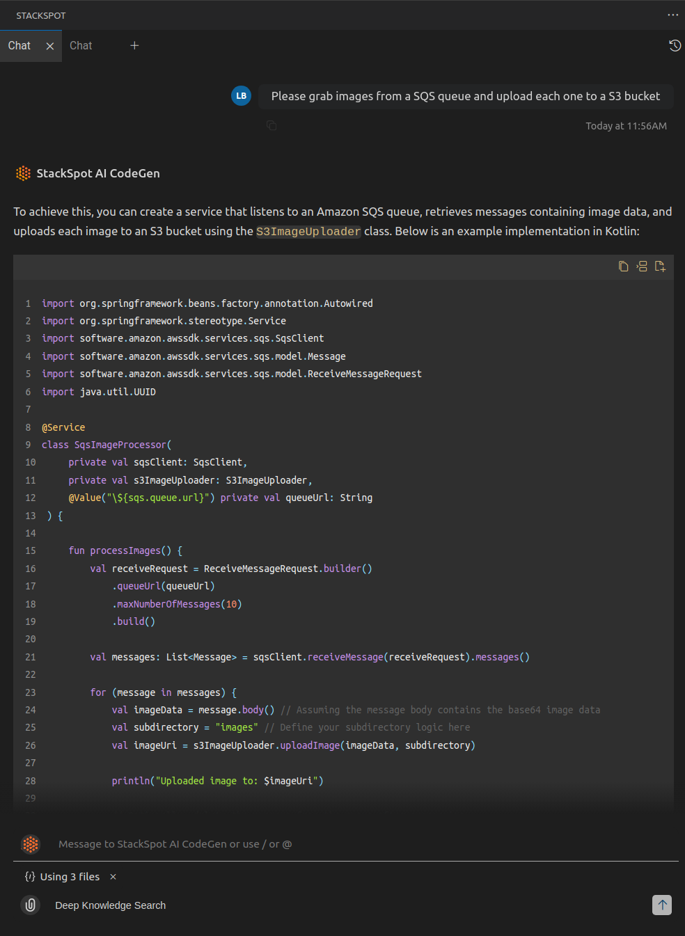Close the first Chat tab
The width and height of the screenshot is (685, 936).
coord(50,46)
